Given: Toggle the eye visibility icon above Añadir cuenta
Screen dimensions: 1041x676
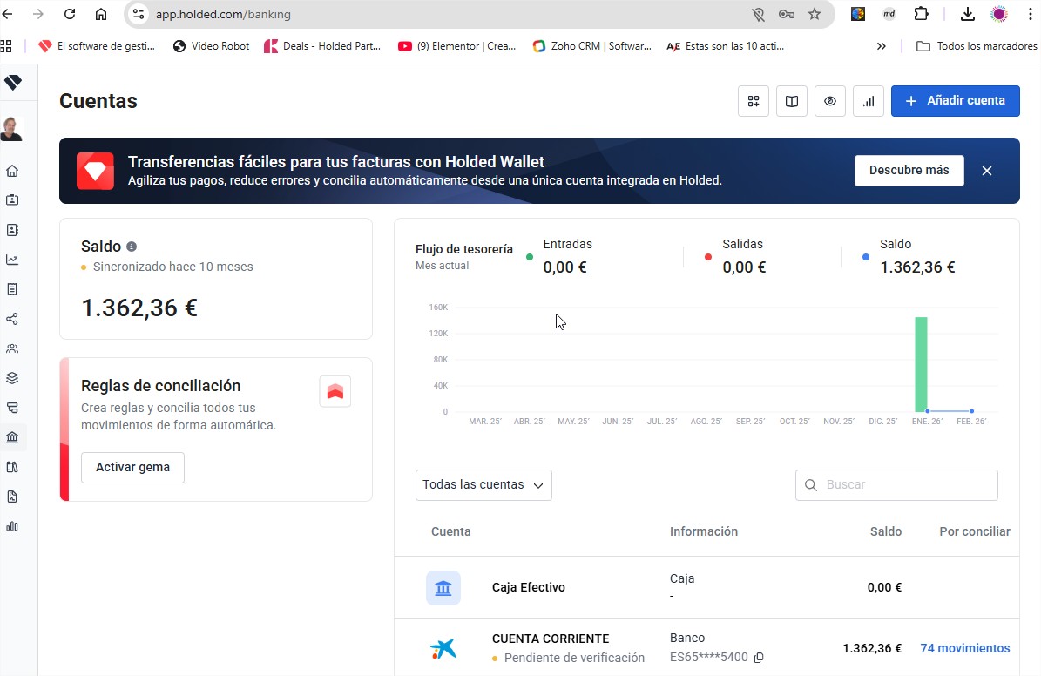Looking at the screenshot, I should (x=829, y=101).
